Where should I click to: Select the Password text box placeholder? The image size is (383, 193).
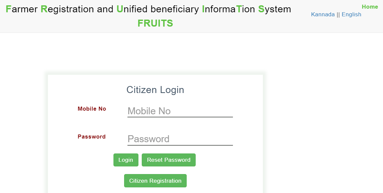tap(180, 139)
